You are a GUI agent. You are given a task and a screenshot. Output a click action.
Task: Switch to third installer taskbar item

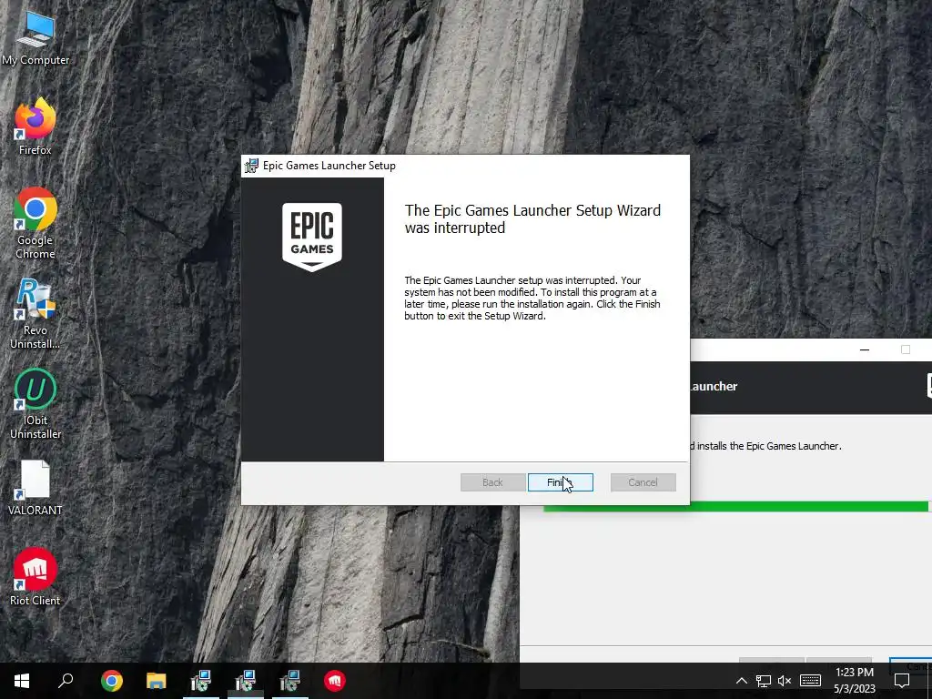pos(290,681)
